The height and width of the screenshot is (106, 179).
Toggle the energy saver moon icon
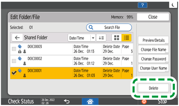173,5
